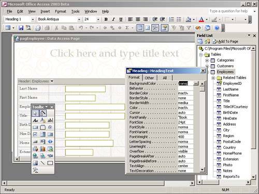Viewport: 259px width, 194px height.
Task: Select the Text Box tool in Toolbox
Action: (50, 121)
